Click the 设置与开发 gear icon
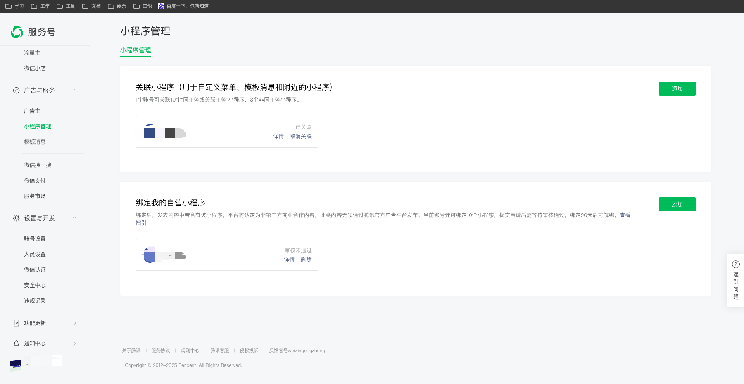 coord(16,218)
